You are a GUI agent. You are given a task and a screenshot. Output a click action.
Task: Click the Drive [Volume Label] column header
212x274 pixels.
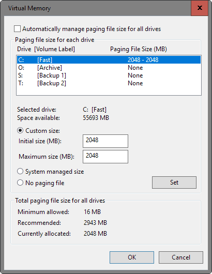[x=46, y=49]
